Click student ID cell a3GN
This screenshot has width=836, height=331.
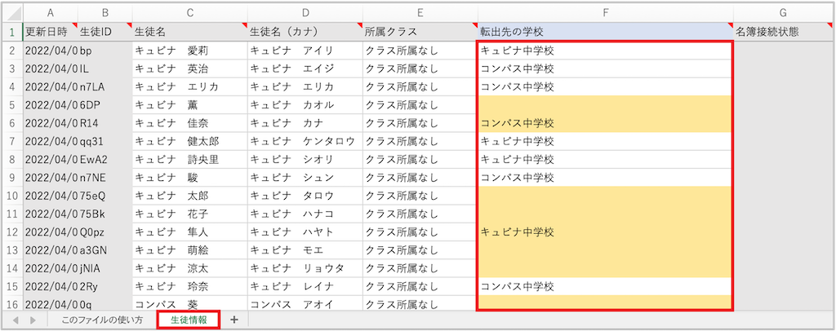point(105,250)
